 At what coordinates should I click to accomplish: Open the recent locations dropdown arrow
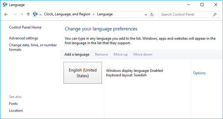tap(22, 14)
